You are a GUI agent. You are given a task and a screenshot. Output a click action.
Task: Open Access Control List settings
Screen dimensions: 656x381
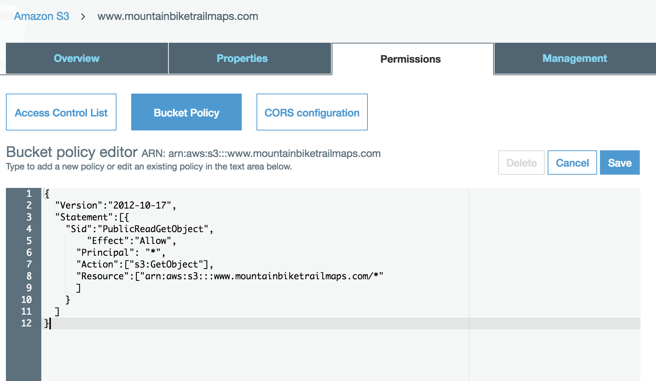61,112
